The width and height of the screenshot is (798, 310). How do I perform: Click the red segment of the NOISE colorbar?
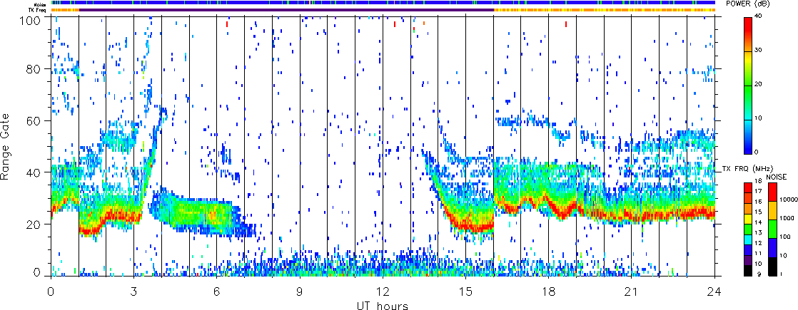(772, 192)
